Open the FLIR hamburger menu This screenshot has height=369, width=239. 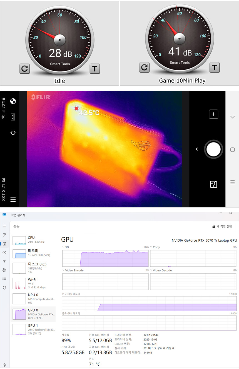coord(13,199)
